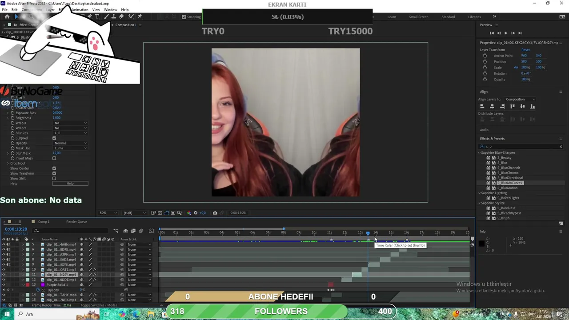Clear the Effects & Presets search
Viewport: 569px width, 320px height.
[x=561, y=147]
